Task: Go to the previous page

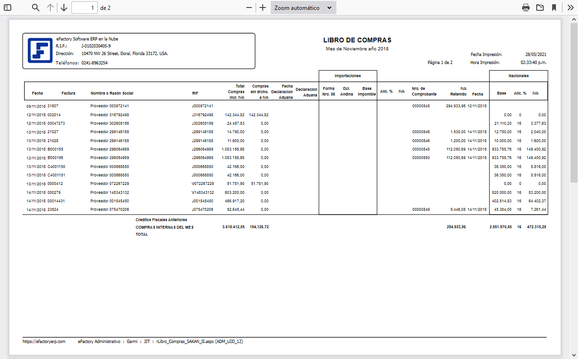Action: pyautogui.click(x=50, y=8)
